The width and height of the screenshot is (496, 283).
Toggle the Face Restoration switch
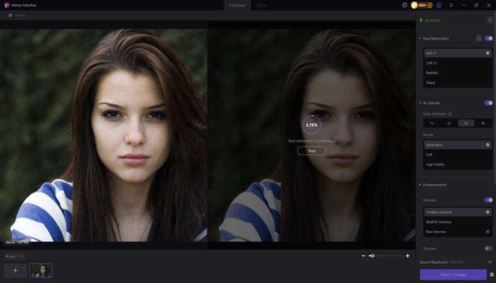[488, 38]
